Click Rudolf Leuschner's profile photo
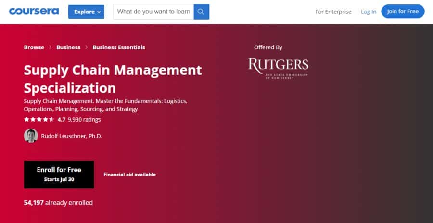This screenshot has height=223, width=433. [x=31, y=136]
